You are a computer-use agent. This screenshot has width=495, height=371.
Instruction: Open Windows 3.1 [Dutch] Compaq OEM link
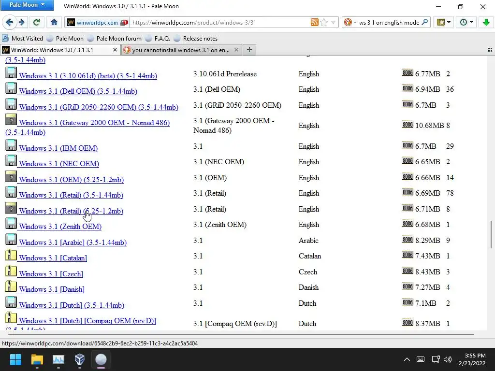pos(87,321)
